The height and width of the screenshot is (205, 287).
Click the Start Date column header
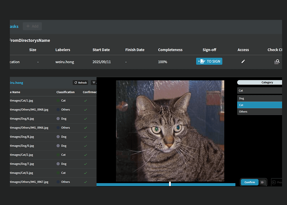click(101, 50)
